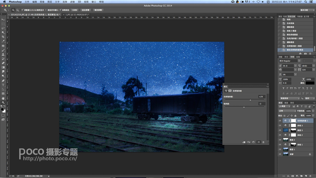Screen dimensions: 316x178
Task: Toggle visibility of the 背景 layer
Action: [280, 154]
